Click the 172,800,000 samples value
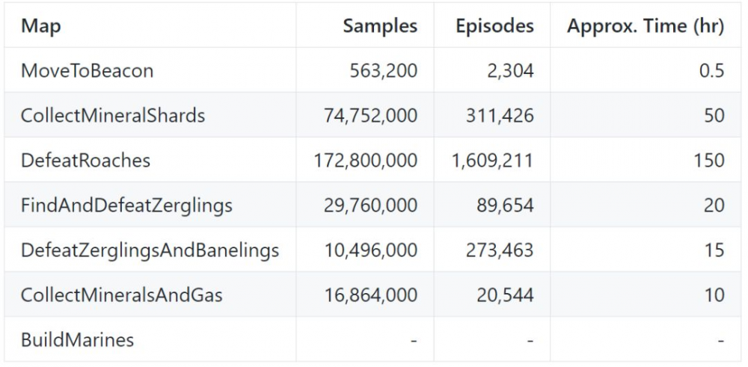The height and width of the screenshot is (367, 748). pyautogui.click(x=366, y=161)
